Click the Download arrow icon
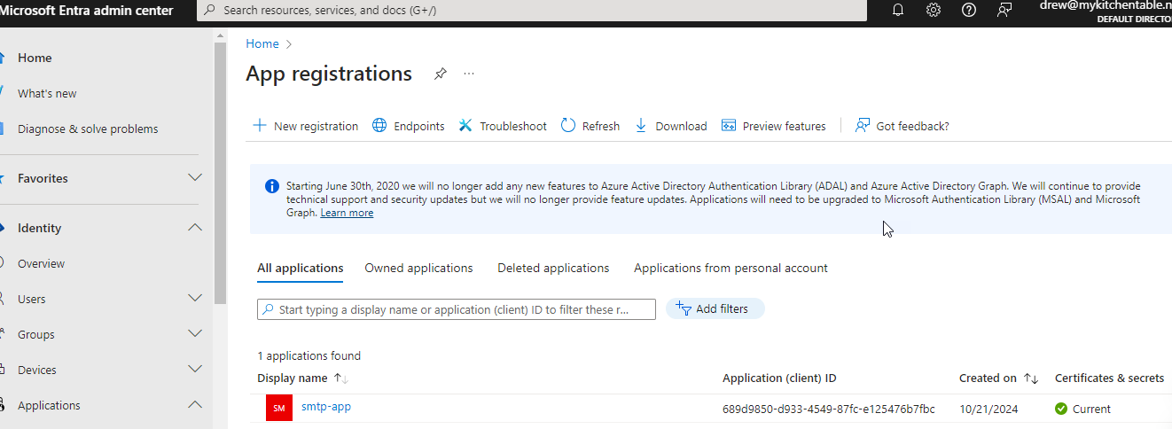 click(x=641, y=126)
